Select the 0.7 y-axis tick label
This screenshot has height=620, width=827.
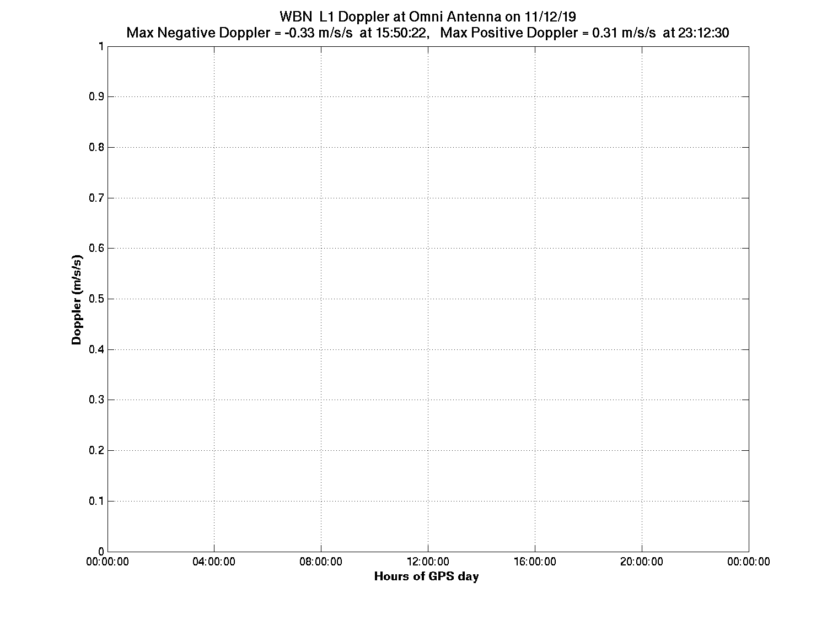[96, 198]
